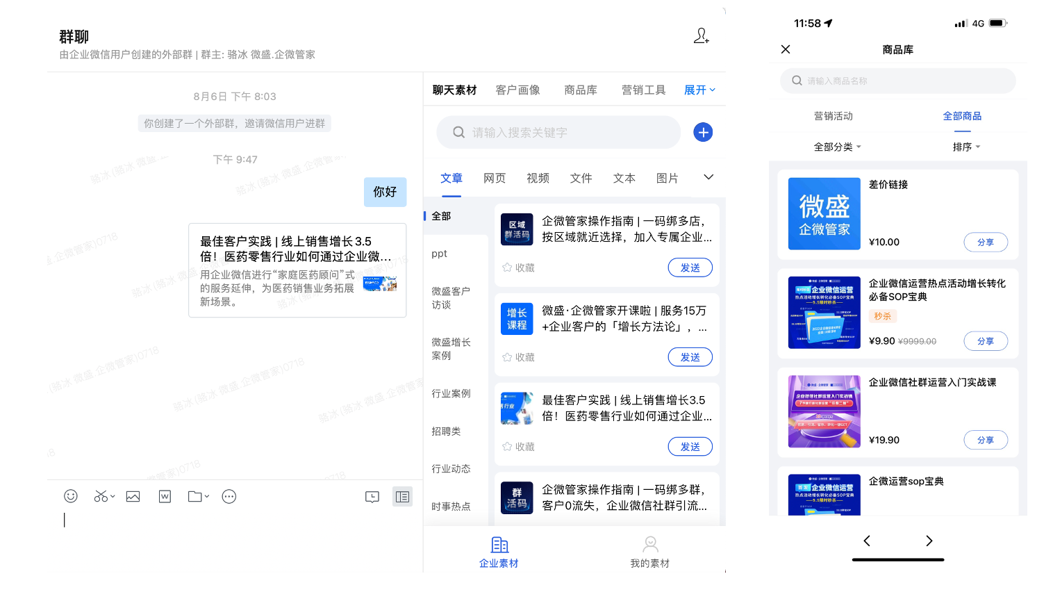The width and height of the screenshot is (1053, 592).
Task: Expand the scissors tool dropdown arrow
Action: (x=113, y=497)
